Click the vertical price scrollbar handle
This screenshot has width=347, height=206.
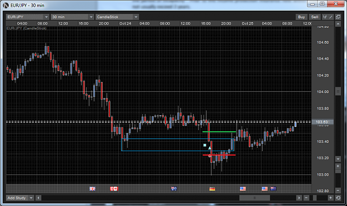(338, 91)
